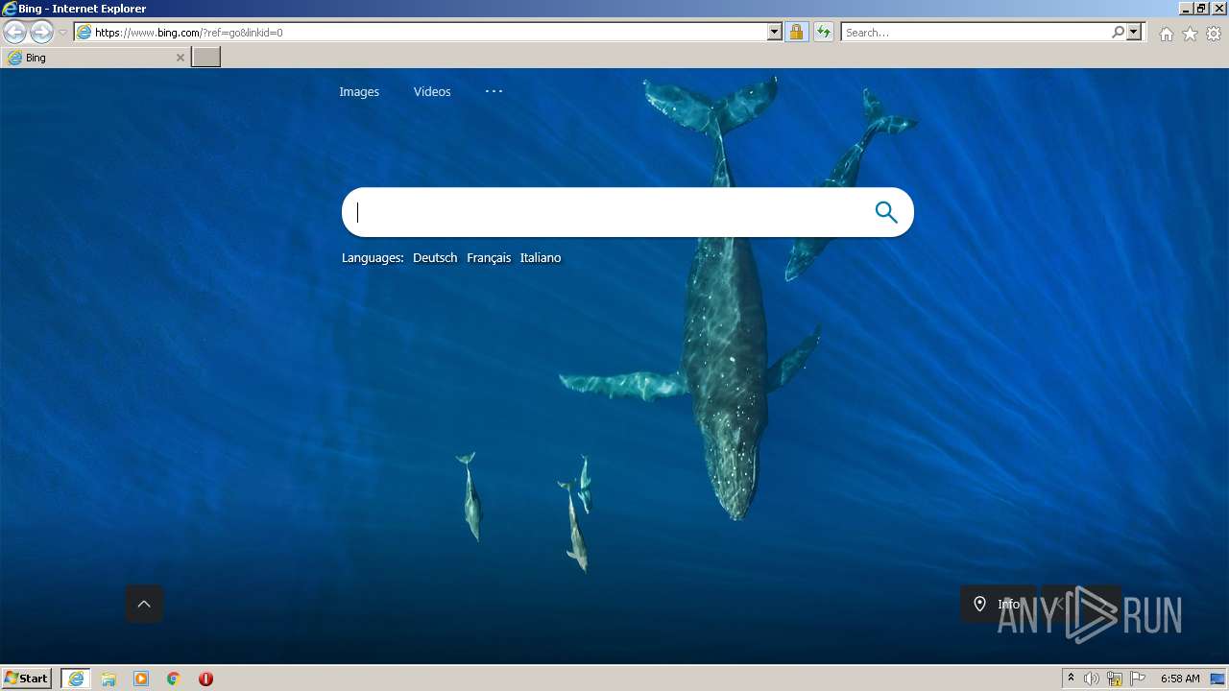Click Internet Explorer taskbar icon
Image resolution: width=1229 pixels, height=691 pixels.
coord(76,679)
